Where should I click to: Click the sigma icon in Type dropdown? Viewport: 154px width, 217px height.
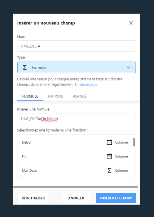(x=25, y=67)
